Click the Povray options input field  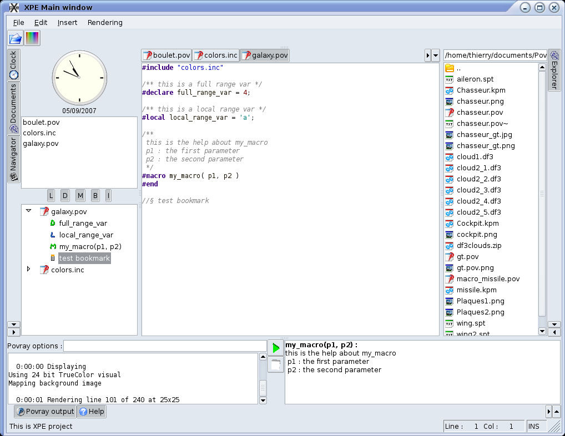165,346
